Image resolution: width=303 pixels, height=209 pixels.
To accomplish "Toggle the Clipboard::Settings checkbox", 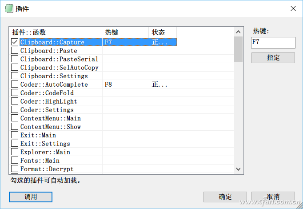I will [x=15, y=76].
